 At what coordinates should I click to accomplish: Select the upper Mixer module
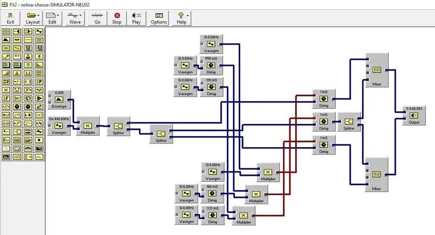click(377, 70)
